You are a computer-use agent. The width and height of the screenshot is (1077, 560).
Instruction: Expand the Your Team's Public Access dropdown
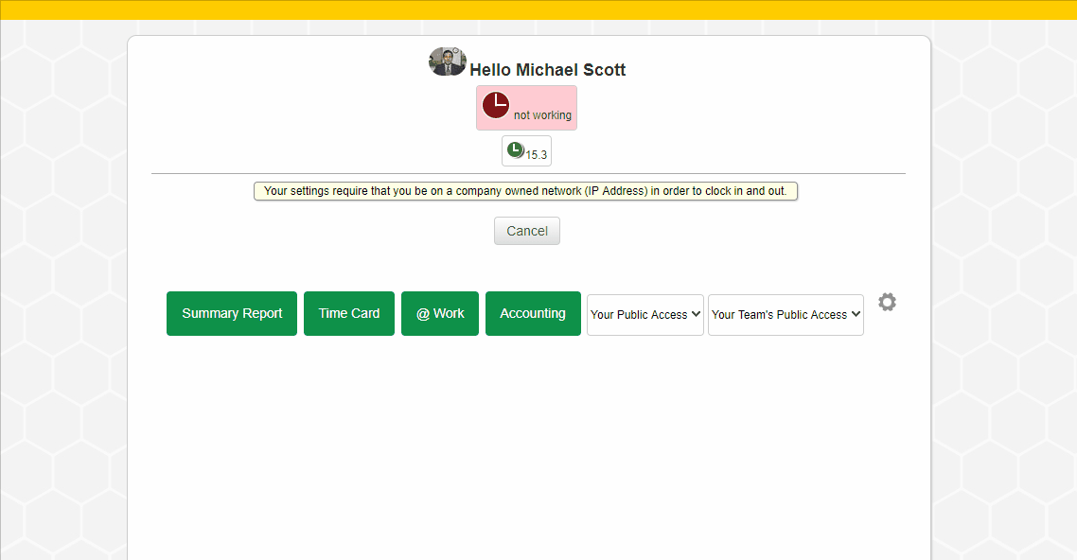point(786,315)
